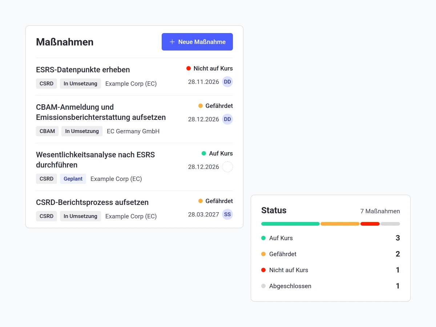Click the empty assignee circle on Wesentlichkeitsanalyse
The height and width of the screenshot is (327, 436).
tap(227, 167)
